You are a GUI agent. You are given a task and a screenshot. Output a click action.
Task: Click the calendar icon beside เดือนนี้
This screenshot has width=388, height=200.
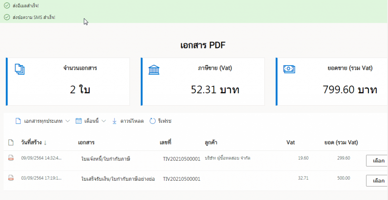[78, 121]
